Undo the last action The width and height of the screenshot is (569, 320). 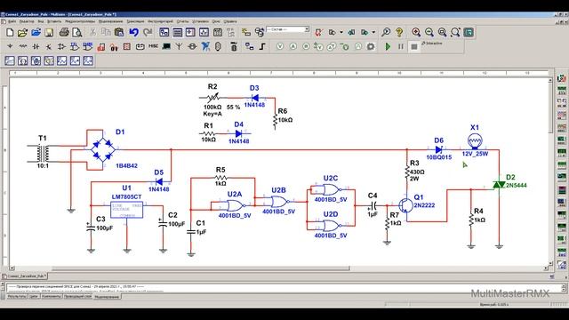click(134, 33)
